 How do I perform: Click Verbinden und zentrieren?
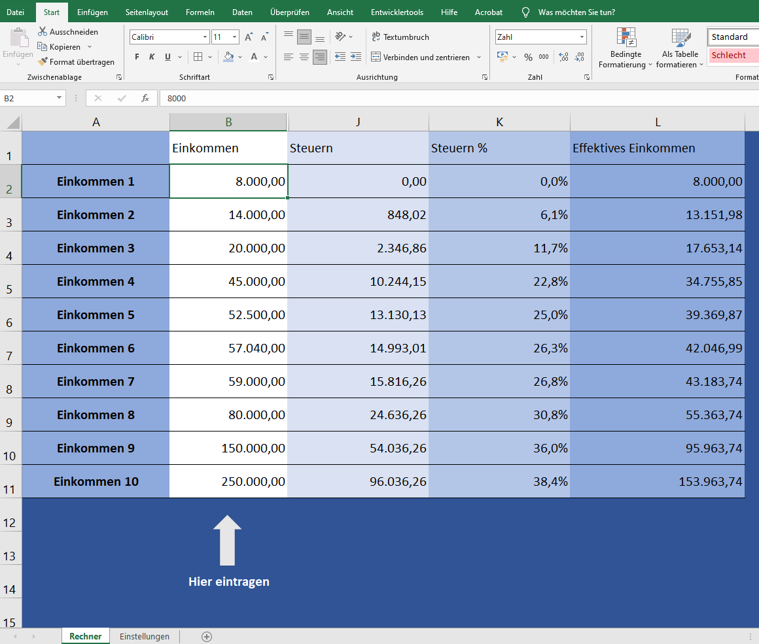(x=420, y=58)
